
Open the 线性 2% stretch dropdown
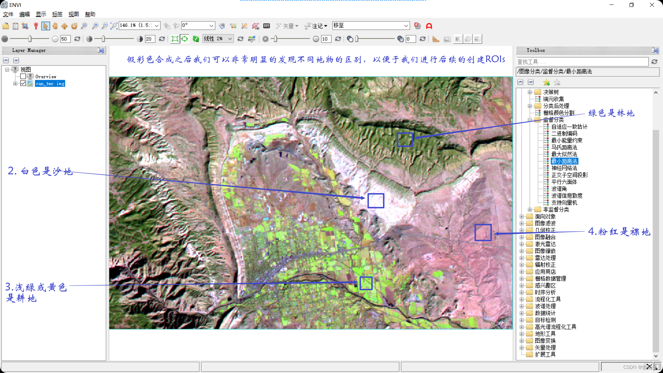[230, 39]
